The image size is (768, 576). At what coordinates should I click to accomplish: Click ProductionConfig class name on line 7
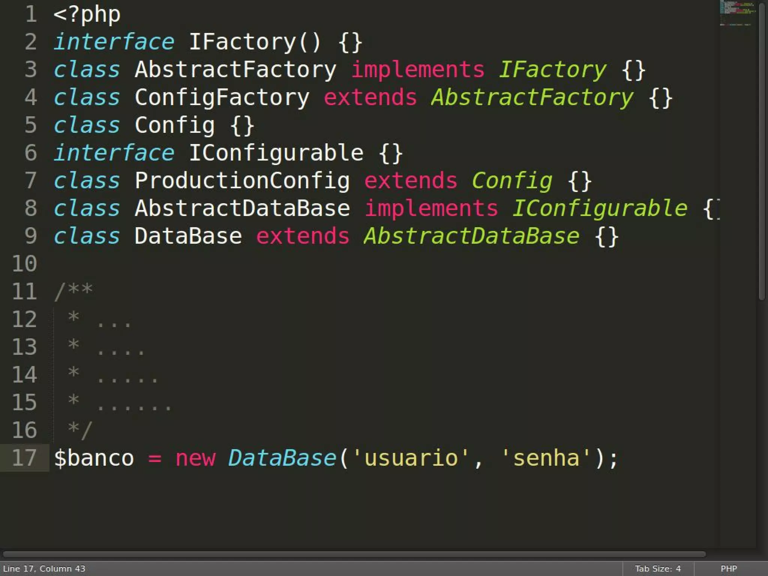tap(242, 181)
